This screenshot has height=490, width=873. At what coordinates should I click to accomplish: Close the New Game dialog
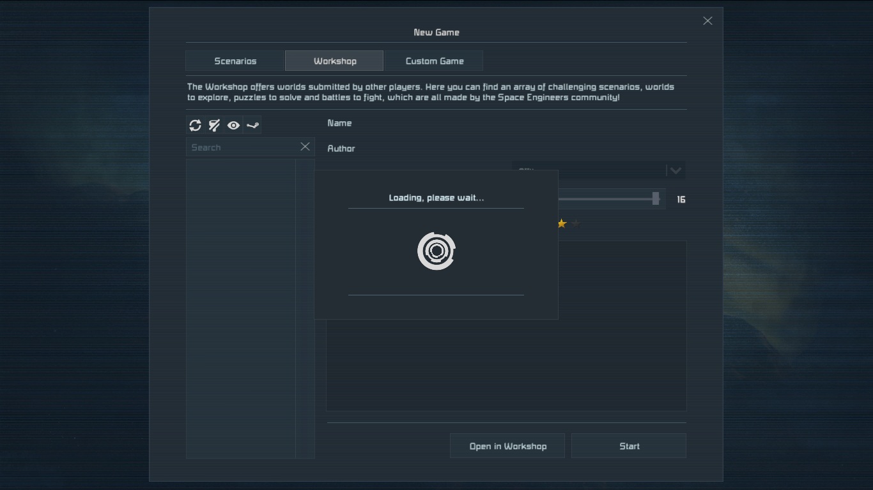707,21
